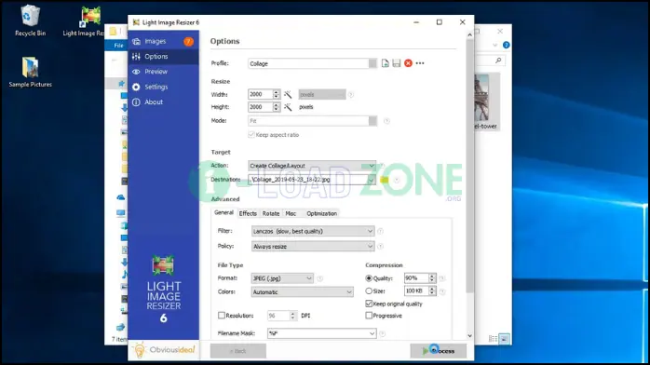Enable the Resolution checkbox
This screenshot has height=365, width=650.
coord(222,316)
